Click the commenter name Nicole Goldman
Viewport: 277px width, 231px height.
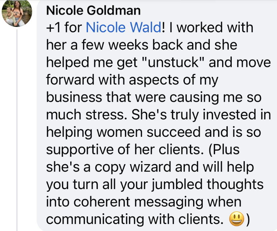click(x=93, y=10)
